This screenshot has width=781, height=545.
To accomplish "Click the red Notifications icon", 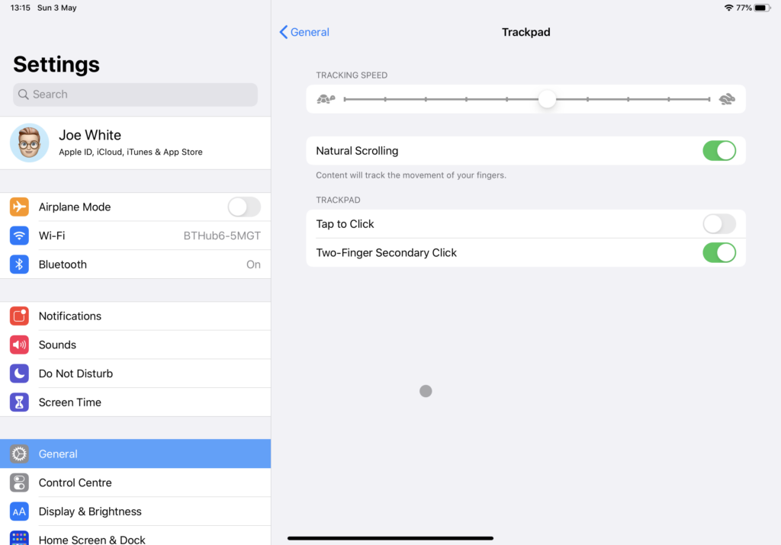I will point(19,316).
